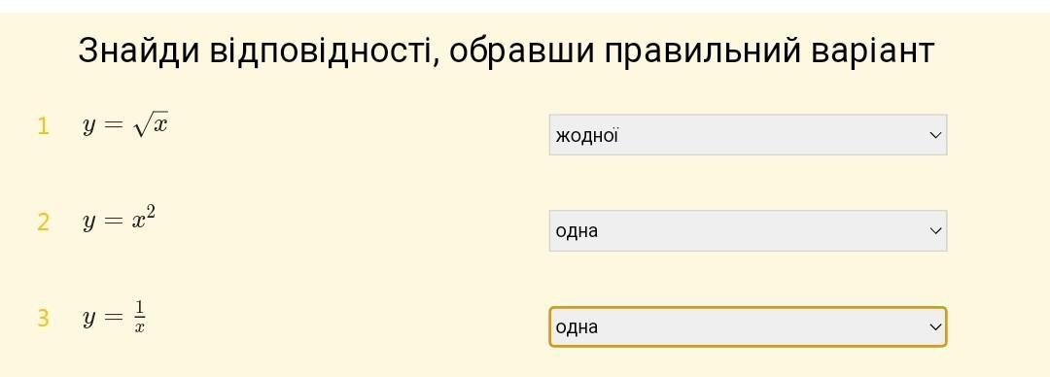Screen dimensions: 1050x377
Task: Expand the chevron on the second row's 'одна' dropdown
Action: (x=935, y=231)
